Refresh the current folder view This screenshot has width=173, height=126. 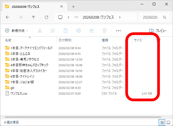(46, 17)
